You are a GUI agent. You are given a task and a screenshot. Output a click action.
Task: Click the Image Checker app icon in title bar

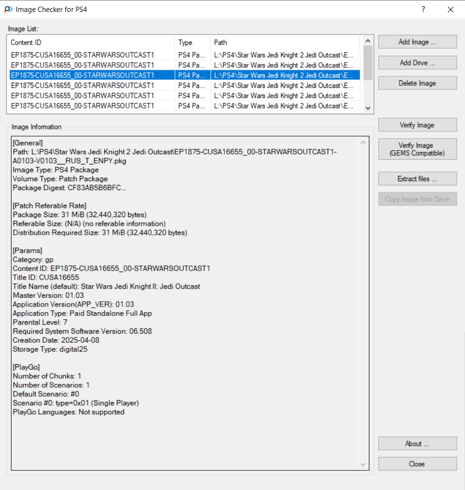8,9
